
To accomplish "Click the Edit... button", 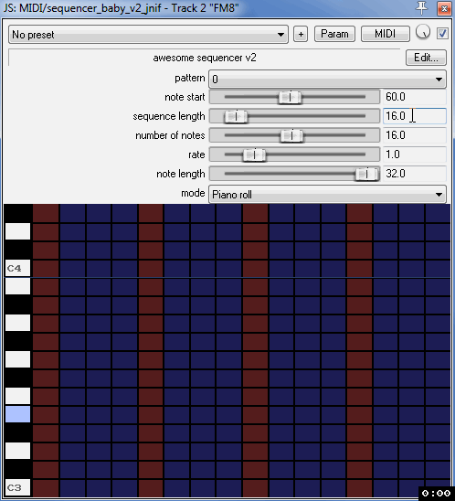I will pos(426,58).
